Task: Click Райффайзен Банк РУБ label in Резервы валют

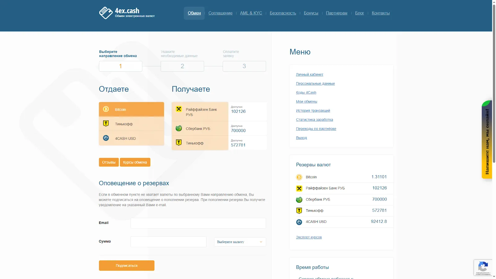Action: pyautogui.click(x=325, y=188)
